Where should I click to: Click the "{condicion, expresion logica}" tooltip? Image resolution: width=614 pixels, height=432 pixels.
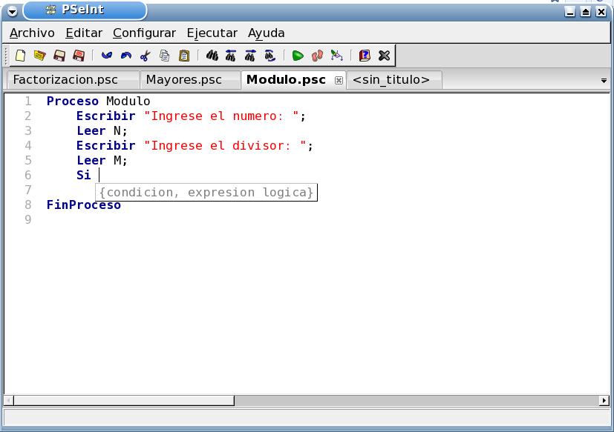(x=206, y=193)
